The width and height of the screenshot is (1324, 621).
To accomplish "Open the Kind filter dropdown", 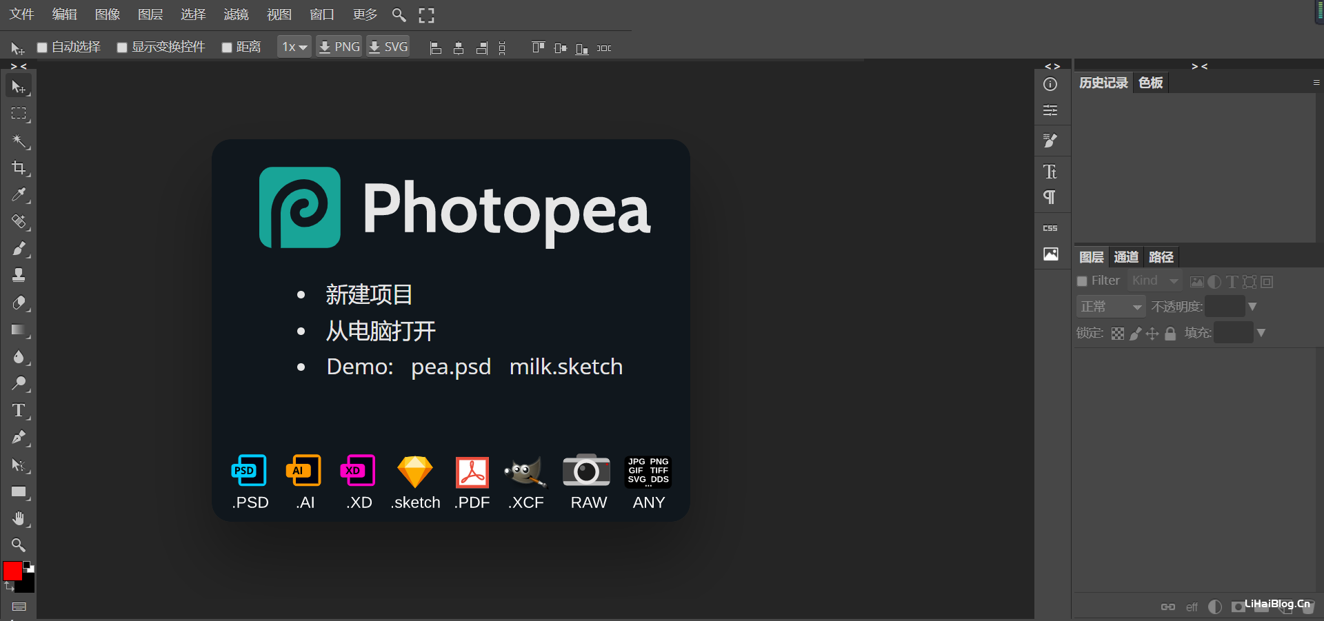I will click(x=1155, y=281).
